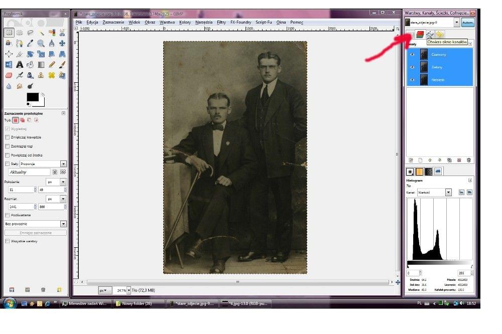Switch to the Paths tab
Screen dimensions: 502x334
coord(430,34)
